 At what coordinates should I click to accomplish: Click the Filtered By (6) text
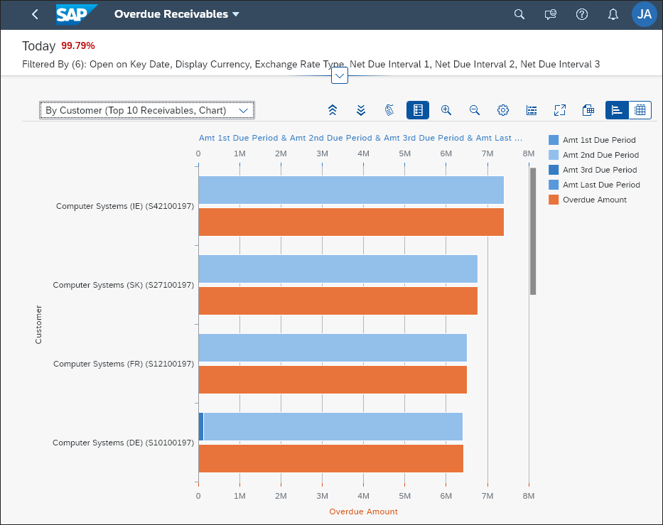[x=54, y=64]
